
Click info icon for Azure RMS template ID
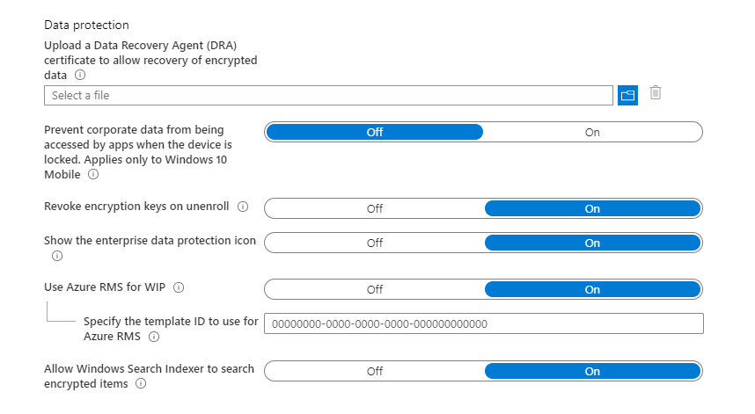point(154,337)
